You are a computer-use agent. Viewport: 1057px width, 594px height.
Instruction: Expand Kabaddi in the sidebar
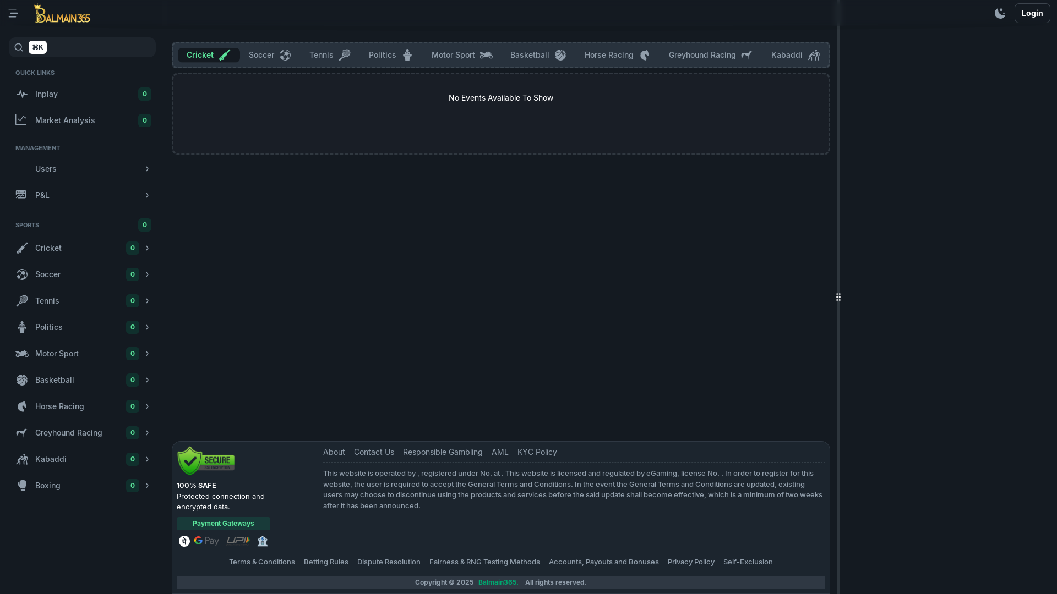(147, 459)
